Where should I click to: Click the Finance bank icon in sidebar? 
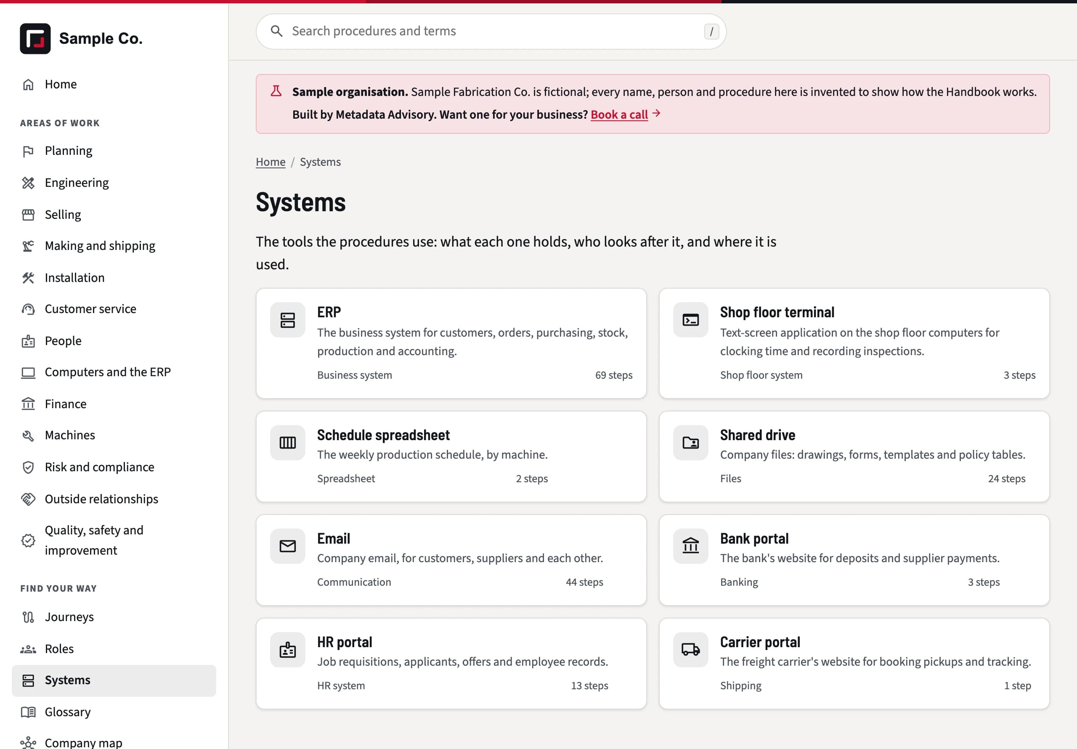(x=28, y=404)
